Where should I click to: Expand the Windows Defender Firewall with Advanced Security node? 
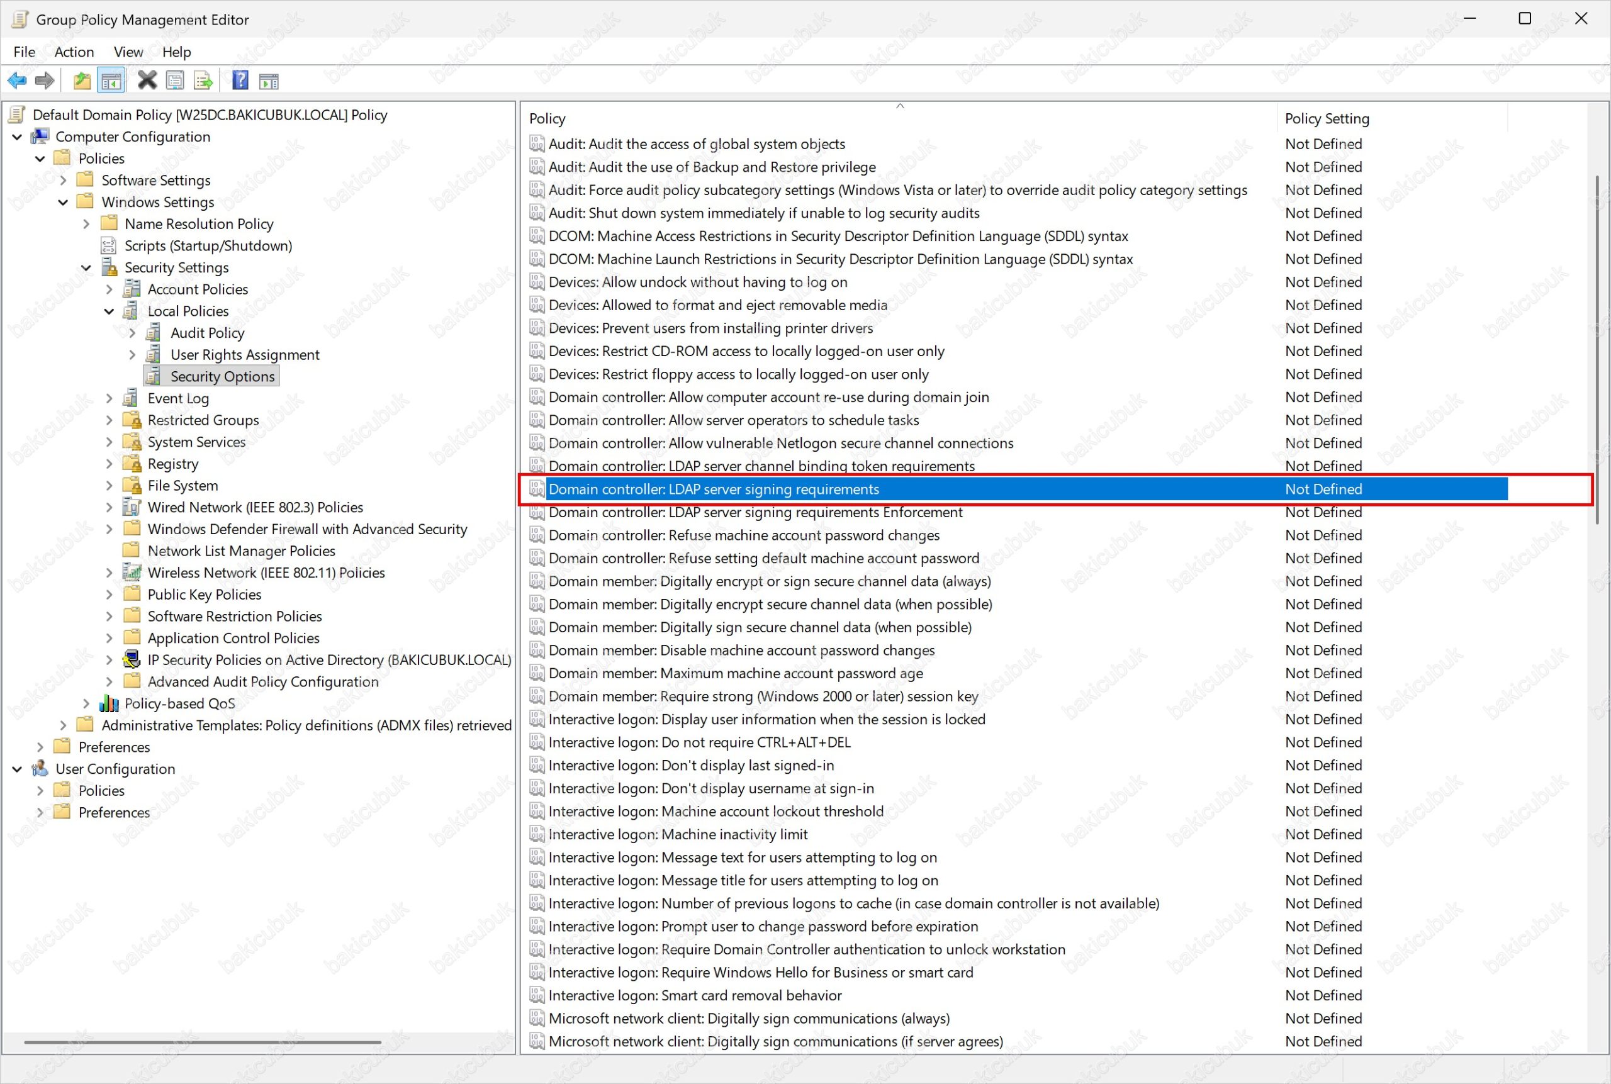(x=109, y=529)
